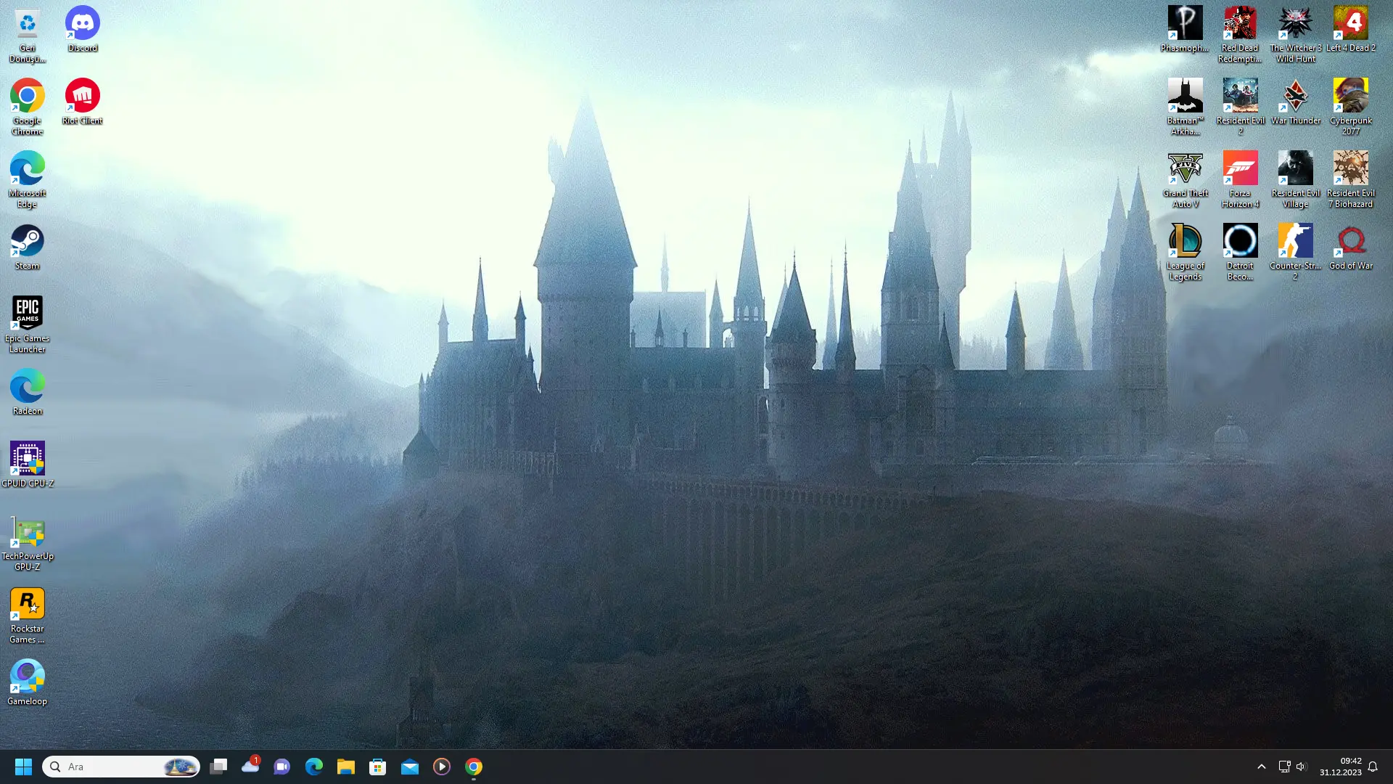Viewport: 1393px width, 784px height.
Task: Select TechPowerUp GPU-Z icon
Action: [27, 542]
